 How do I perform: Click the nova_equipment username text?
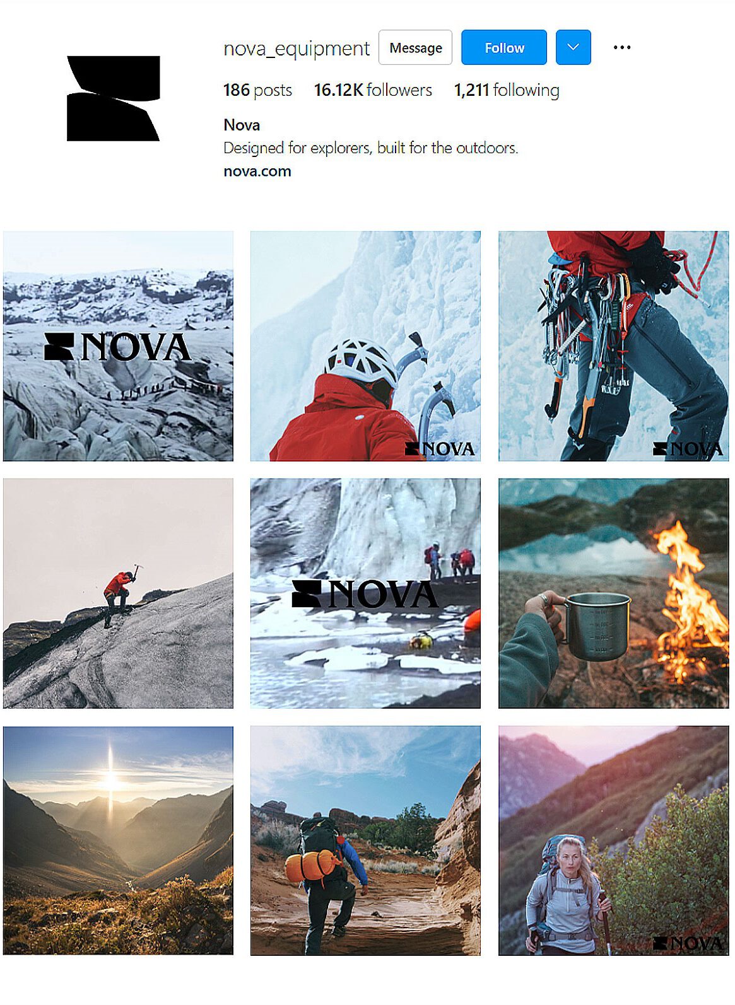[x=297, y=49]
